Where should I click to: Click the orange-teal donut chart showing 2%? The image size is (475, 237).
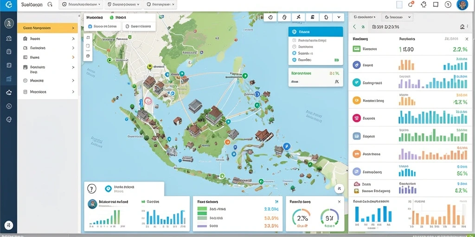tap(301, 218)
